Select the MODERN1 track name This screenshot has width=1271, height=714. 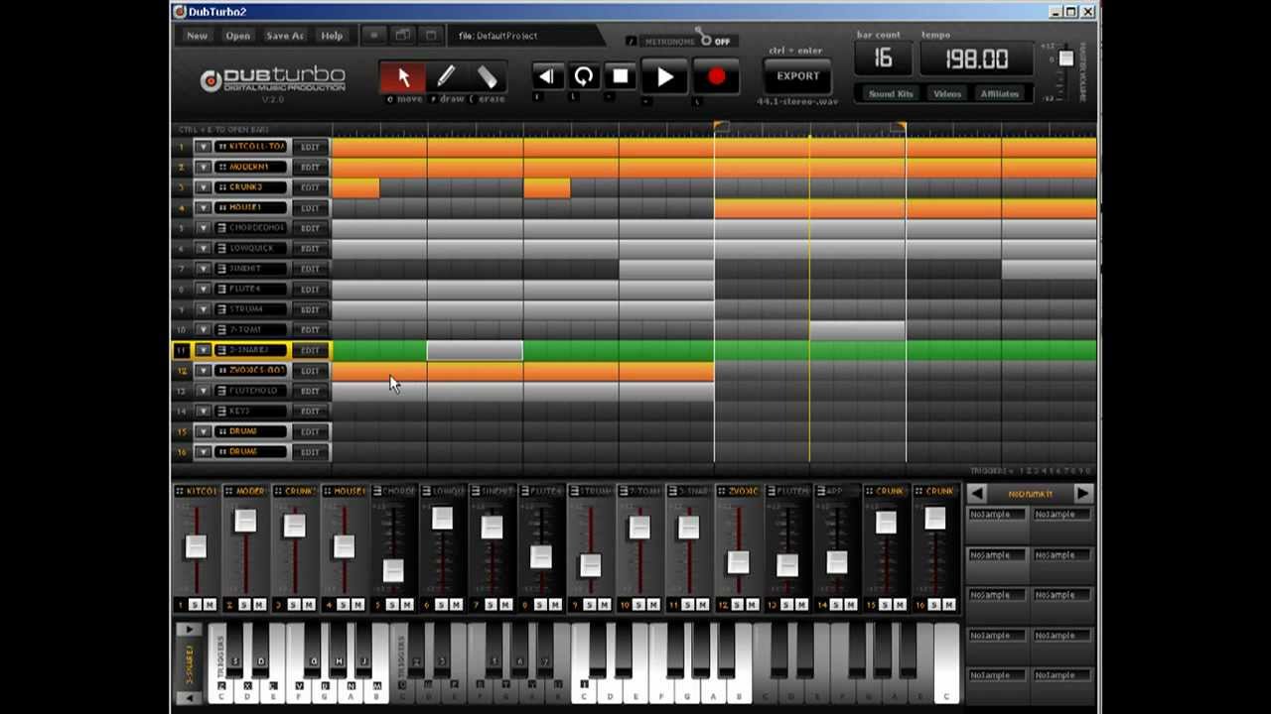coord(251,167)
